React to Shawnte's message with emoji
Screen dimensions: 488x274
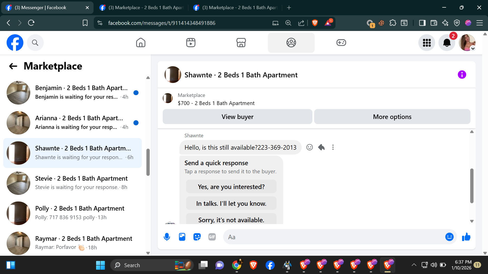309,147
